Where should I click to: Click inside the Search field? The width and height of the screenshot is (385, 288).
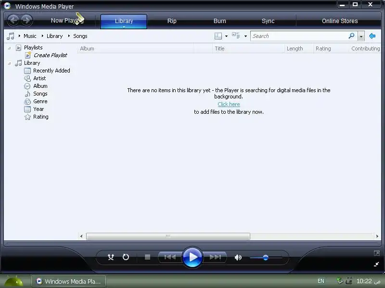click(x=299, y=36)
